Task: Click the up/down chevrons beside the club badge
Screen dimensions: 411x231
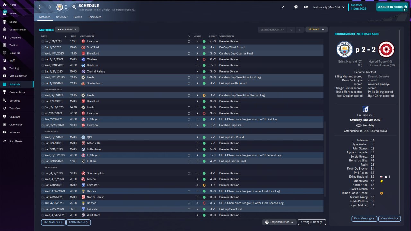Action: (x=66, y=7)
